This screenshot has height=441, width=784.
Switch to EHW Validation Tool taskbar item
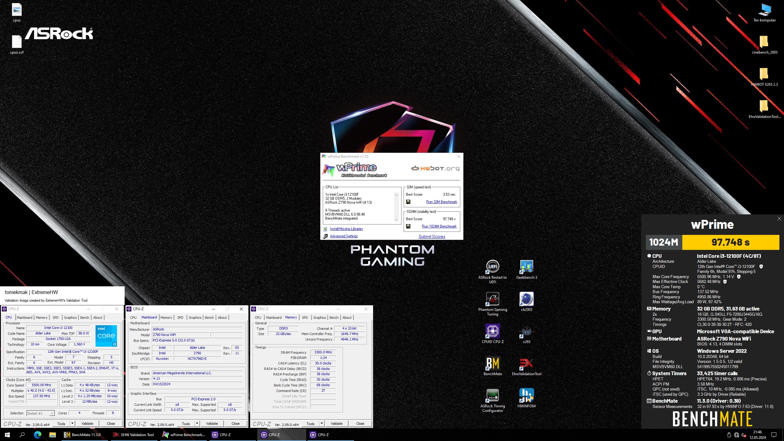click(x=133, y=435)
